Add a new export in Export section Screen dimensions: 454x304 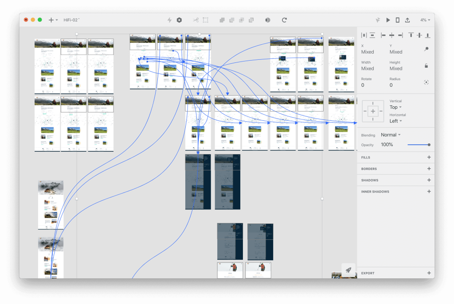(429, 273)
